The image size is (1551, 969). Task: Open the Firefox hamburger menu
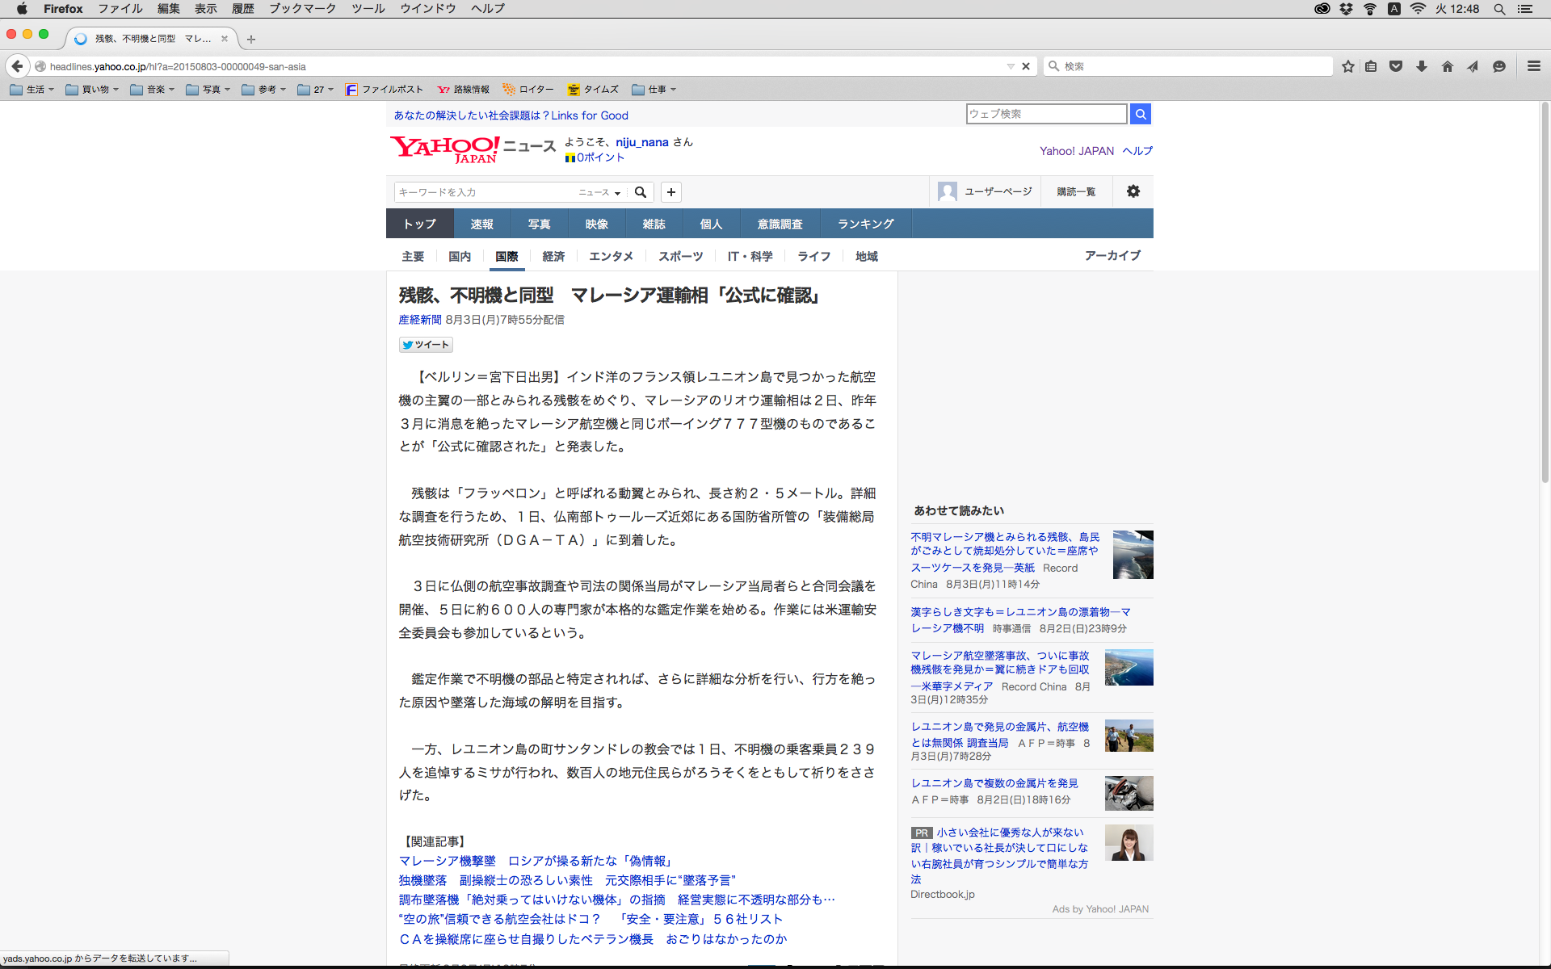coord(1534,66)
